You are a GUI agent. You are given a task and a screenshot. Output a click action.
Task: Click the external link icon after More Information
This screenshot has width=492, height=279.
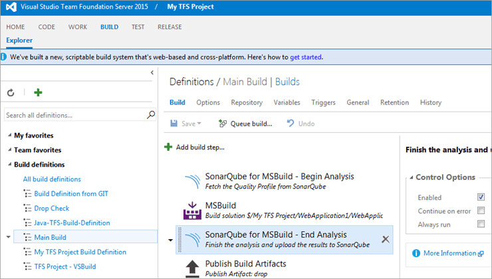[481, 254]
